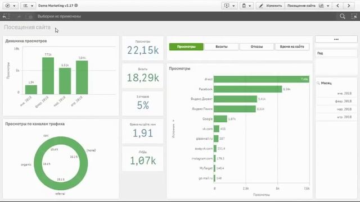The height and width of the screenshot is (202, 360).
Task: Click the Просмотры по каналам трафика title
Action: click(35, 124)
